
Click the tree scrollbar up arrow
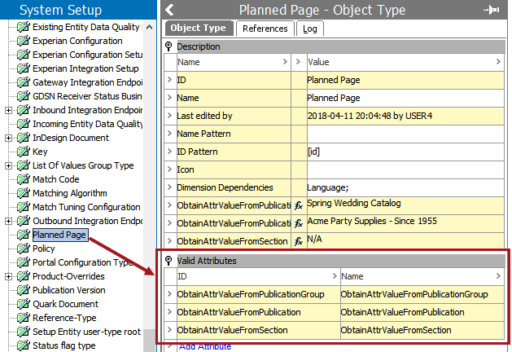tap(149, 27)
